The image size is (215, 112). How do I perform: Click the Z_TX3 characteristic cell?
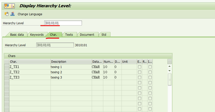(30, 77)
